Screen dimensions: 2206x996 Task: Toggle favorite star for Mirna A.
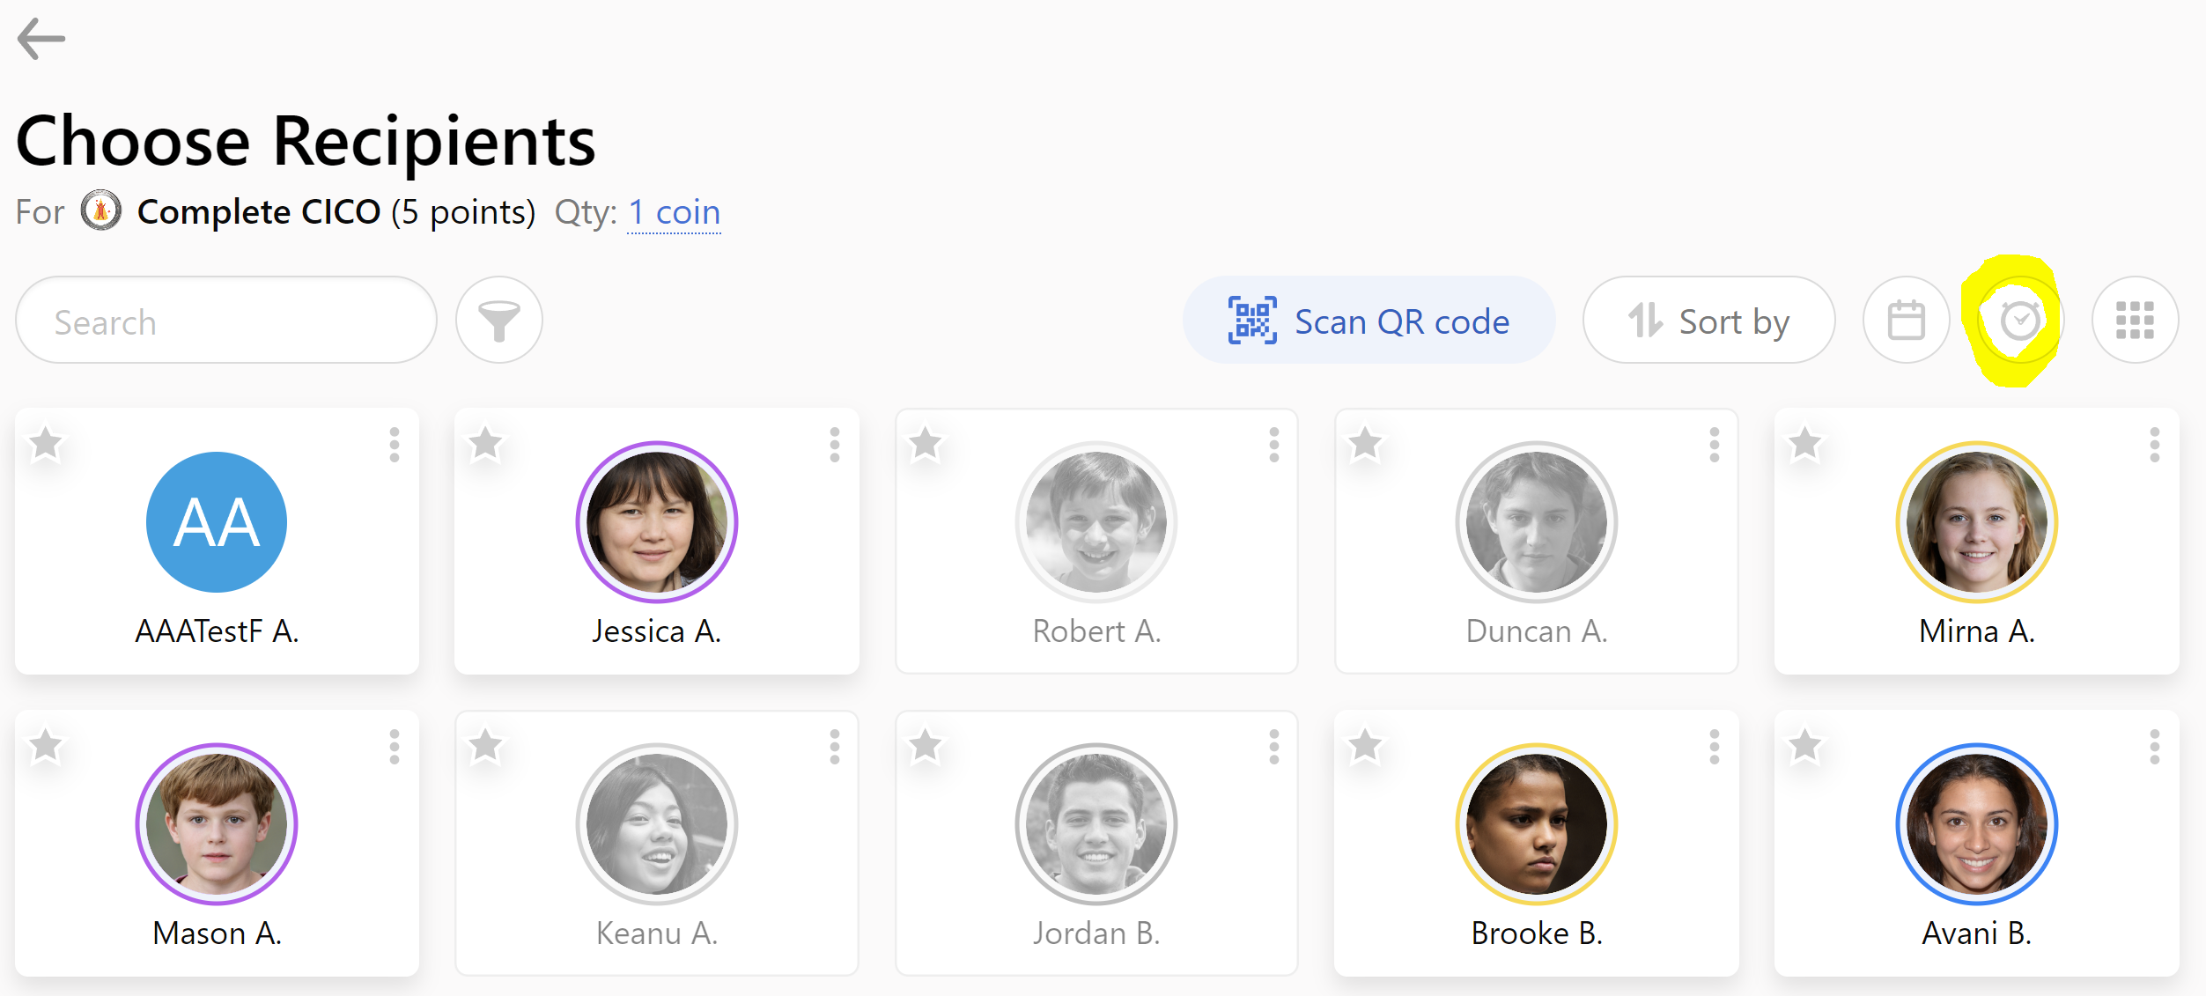tap(1804, 444)
